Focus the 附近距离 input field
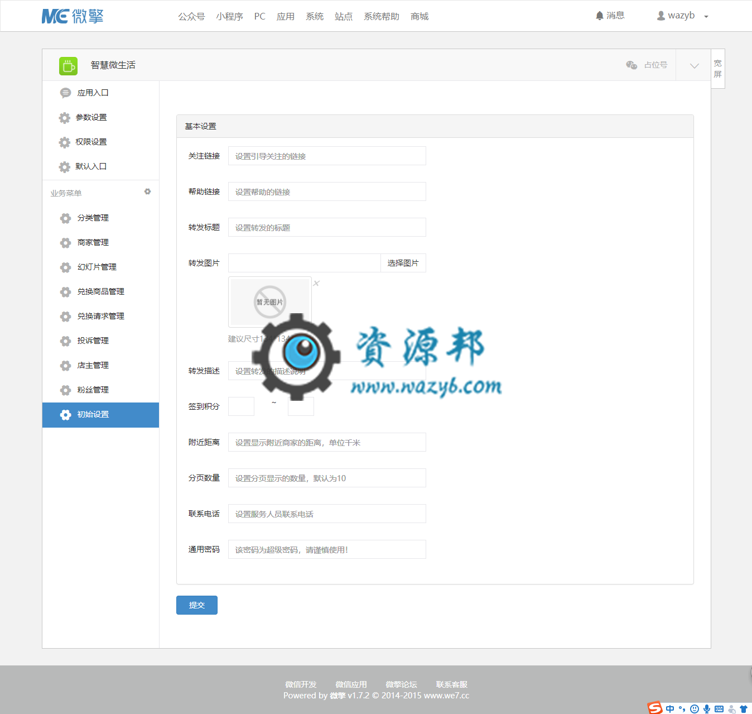This screenshot has width=752, height=714. pyautogui.click(x=327, y=442)
